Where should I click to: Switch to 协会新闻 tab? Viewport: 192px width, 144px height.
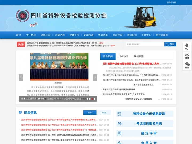pos(108,56)
